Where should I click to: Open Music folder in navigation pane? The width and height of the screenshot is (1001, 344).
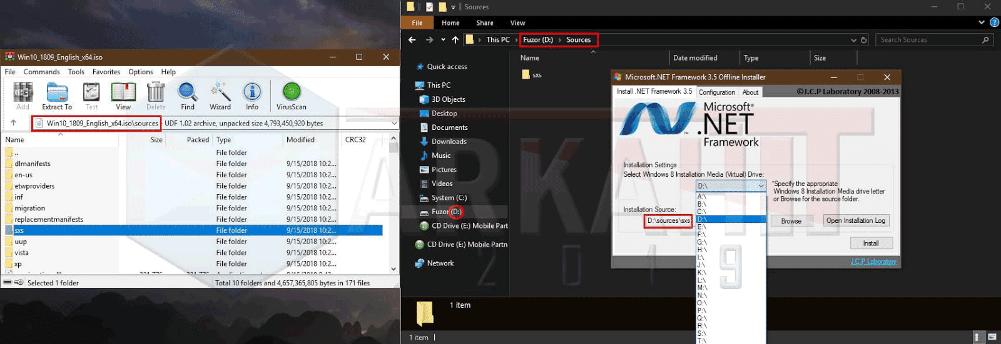pos(440,155)
